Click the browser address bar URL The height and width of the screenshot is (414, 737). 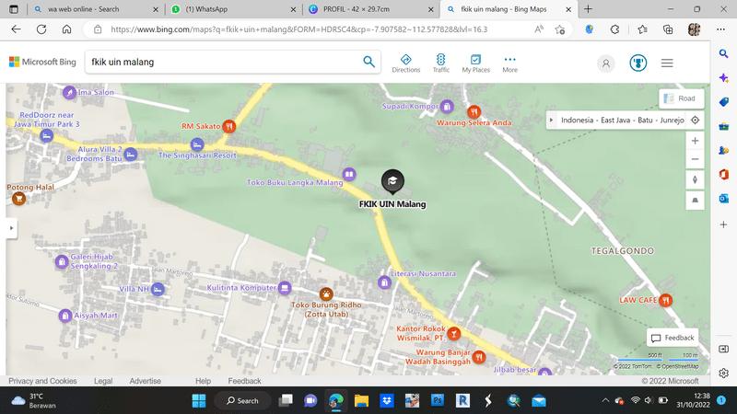coord(298,29)
